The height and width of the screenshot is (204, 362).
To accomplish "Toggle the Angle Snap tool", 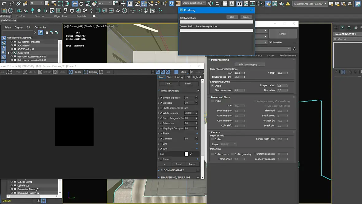I will [x=144, y=4].
